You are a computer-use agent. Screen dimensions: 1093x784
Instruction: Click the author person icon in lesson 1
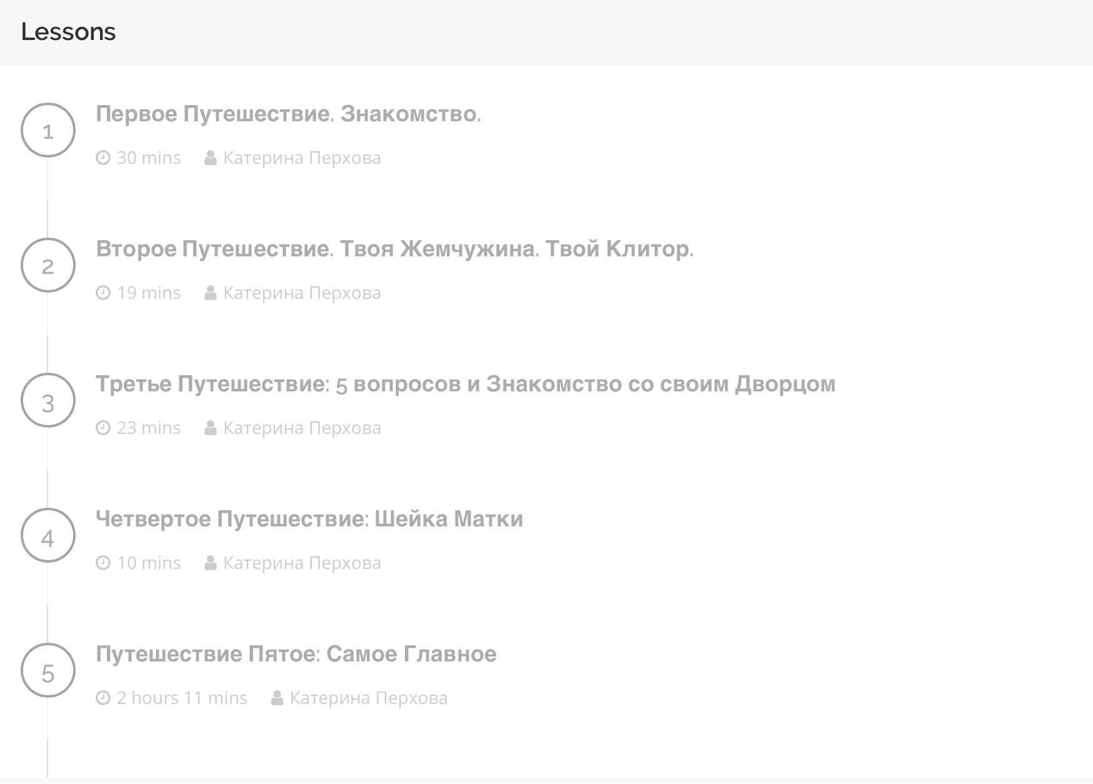click(211, 158)
